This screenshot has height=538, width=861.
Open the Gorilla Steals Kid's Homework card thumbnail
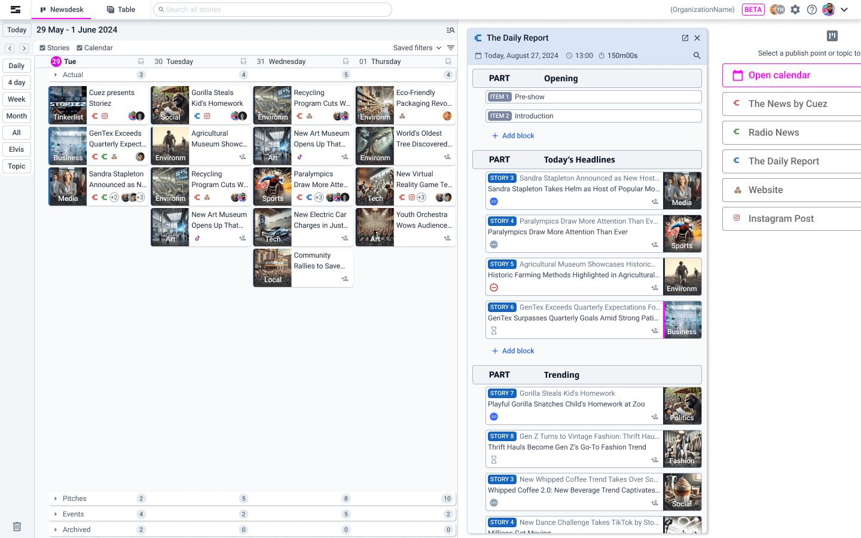[170, 105]
